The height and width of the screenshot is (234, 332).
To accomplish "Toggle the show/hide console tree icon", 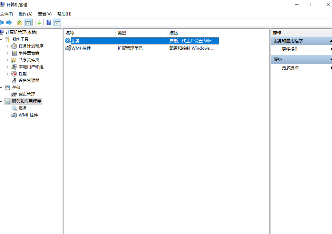I will 28,22.
